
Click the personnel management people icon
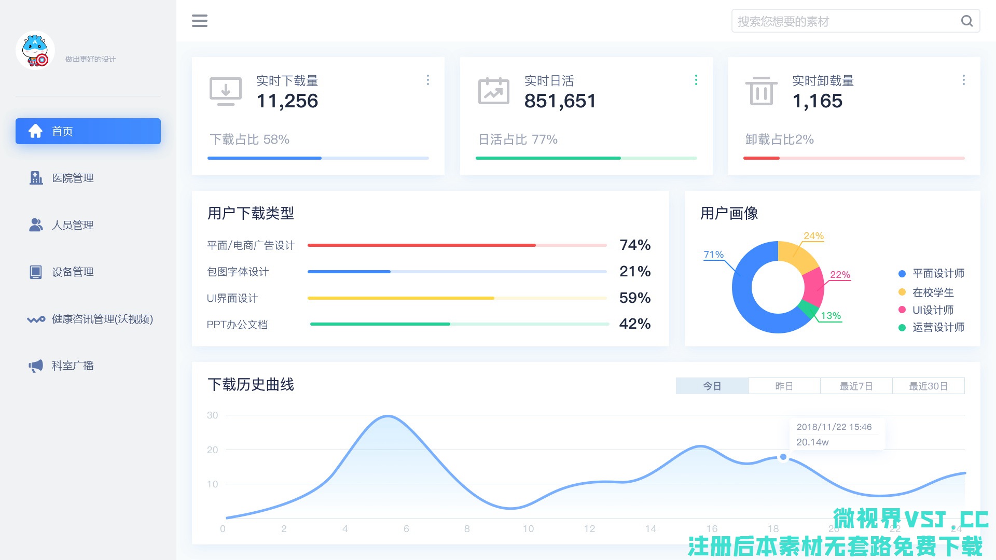(x=36, y=225)
